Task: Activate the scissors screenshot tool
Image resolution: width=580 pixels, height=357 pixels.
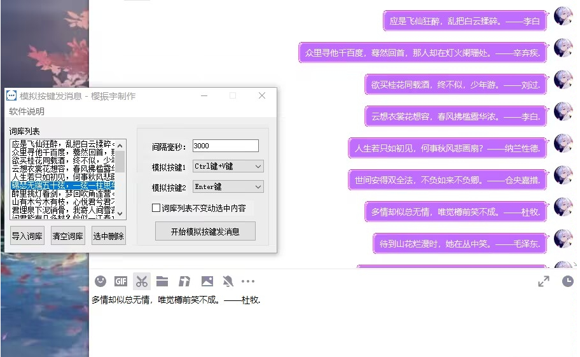Action: [141, 281]
